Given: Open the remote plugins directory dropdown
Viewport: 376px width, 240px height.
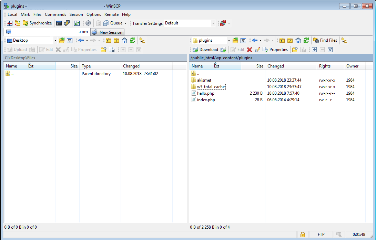Looking at the screenshot, I should pyautogui.click(x=228, y=40).
